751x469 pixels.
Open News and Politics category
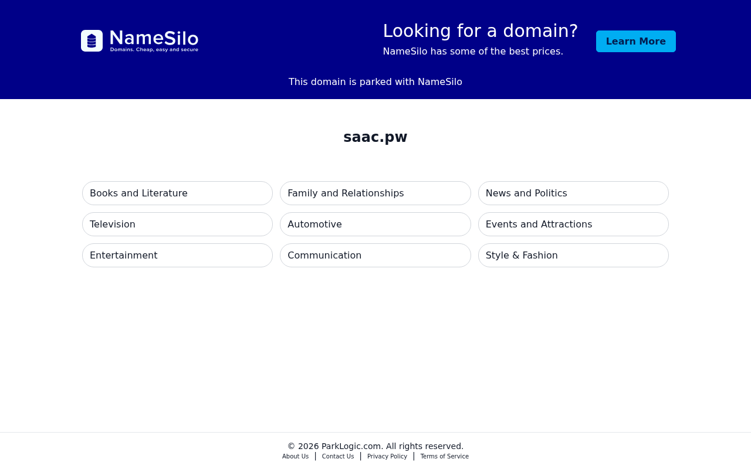573,193
